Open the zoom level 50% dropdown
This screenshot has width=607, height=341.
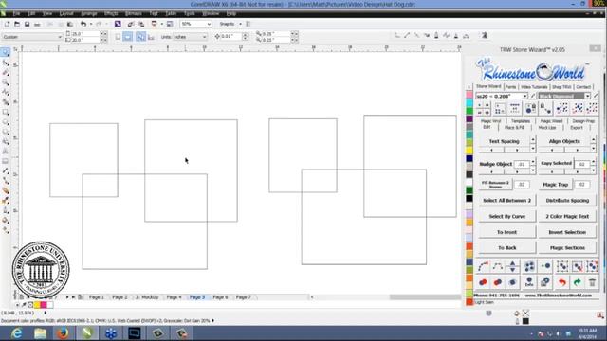tap(209, 24)
